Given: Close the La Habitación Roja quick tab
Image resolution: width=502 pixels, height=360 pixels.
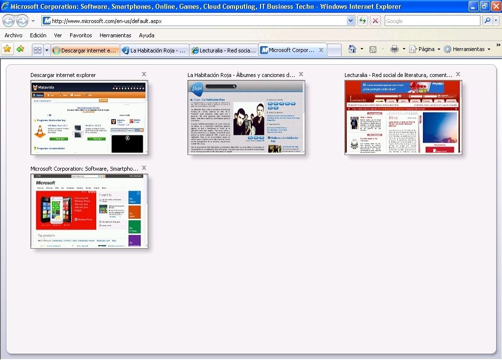Looking at the screenshot, I should pos(301,74).
